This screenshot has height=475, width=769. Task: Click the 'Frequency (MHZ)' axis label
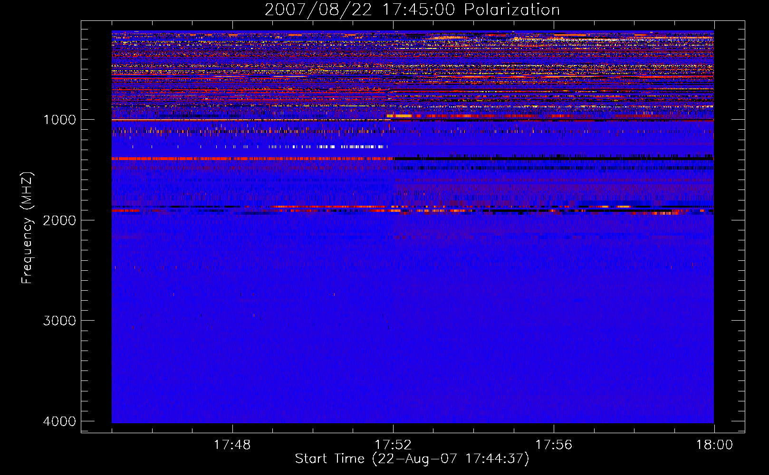[27, 228]
